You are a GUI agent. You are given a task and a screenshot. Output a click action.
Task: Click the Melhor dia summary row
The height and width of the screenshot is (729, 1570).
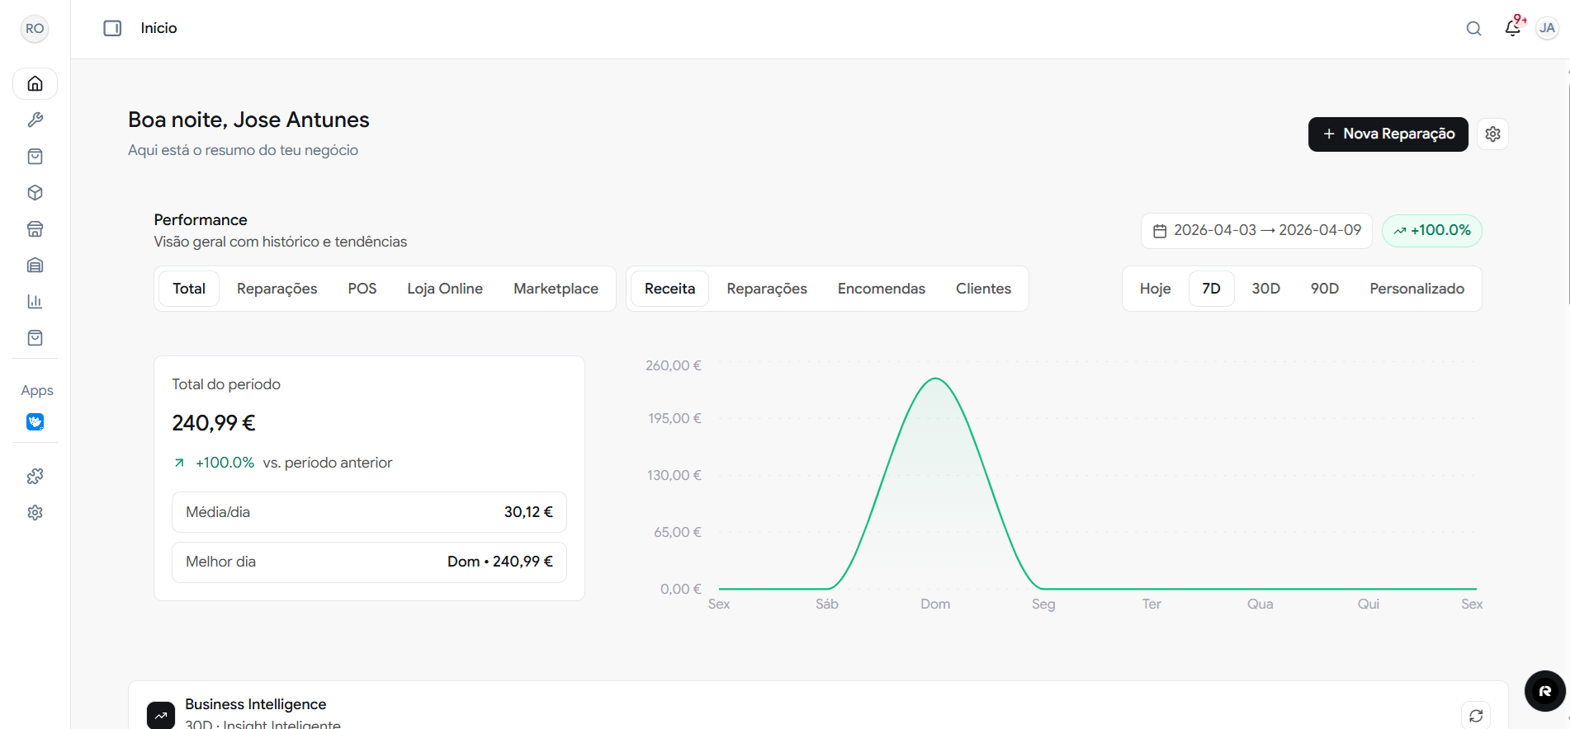point(369,562)
